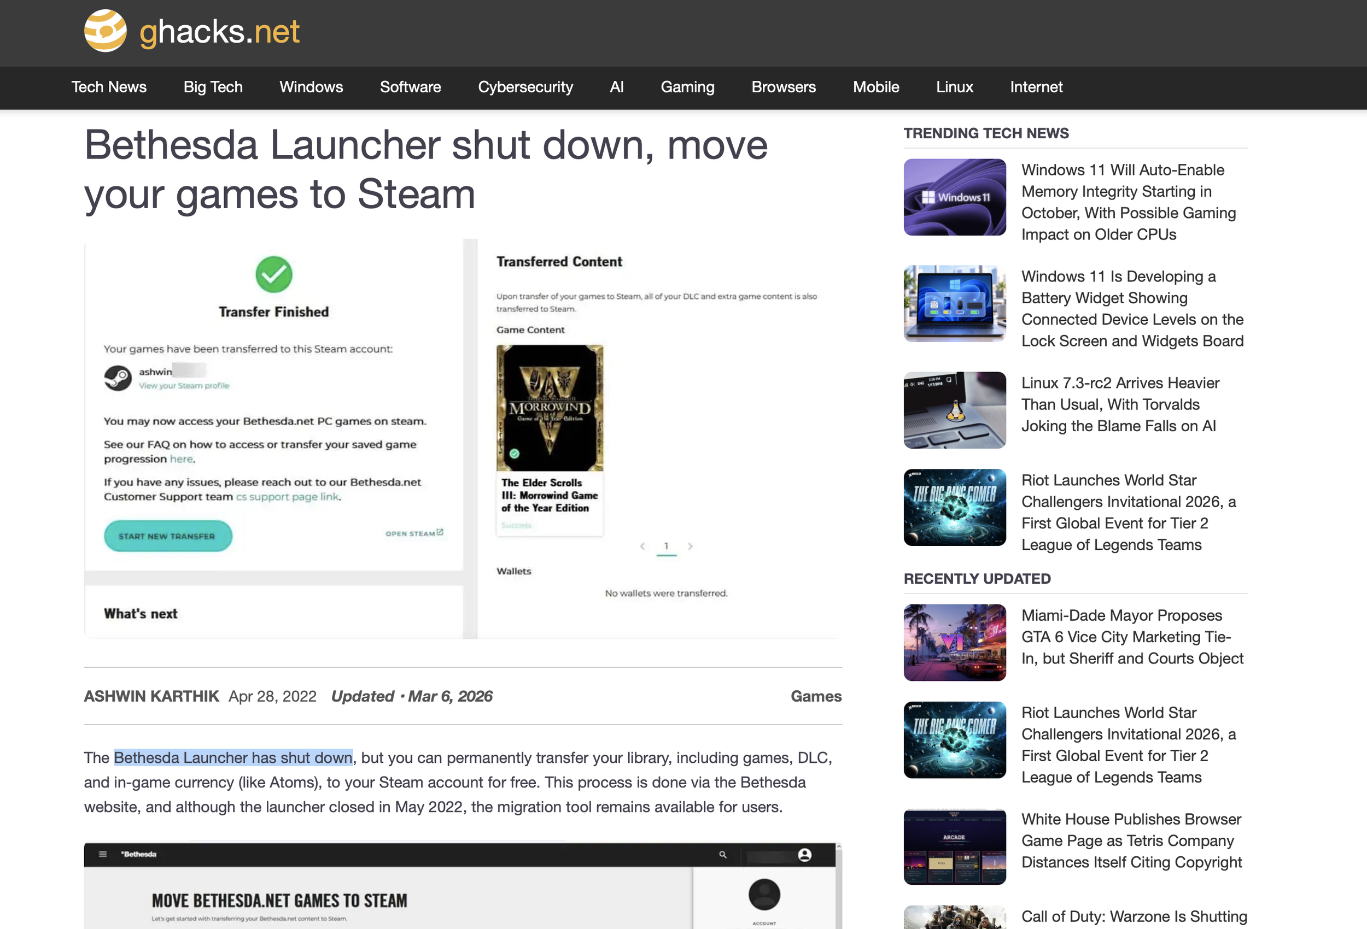
Task: Open Riot World Star Challengers trending headline
Action: pyautogui.click(x=1129, y=512)
